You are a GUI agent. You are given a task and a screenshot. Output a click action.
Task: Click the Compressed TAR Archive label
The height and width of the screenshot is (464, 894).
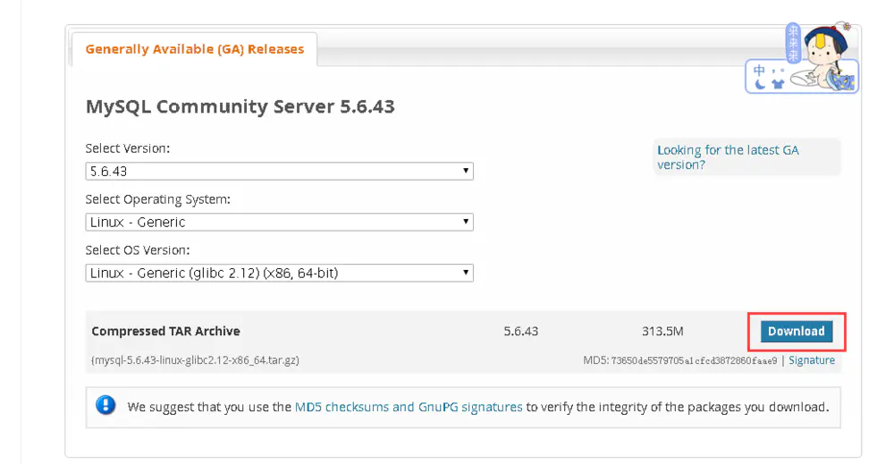point(166,331)
